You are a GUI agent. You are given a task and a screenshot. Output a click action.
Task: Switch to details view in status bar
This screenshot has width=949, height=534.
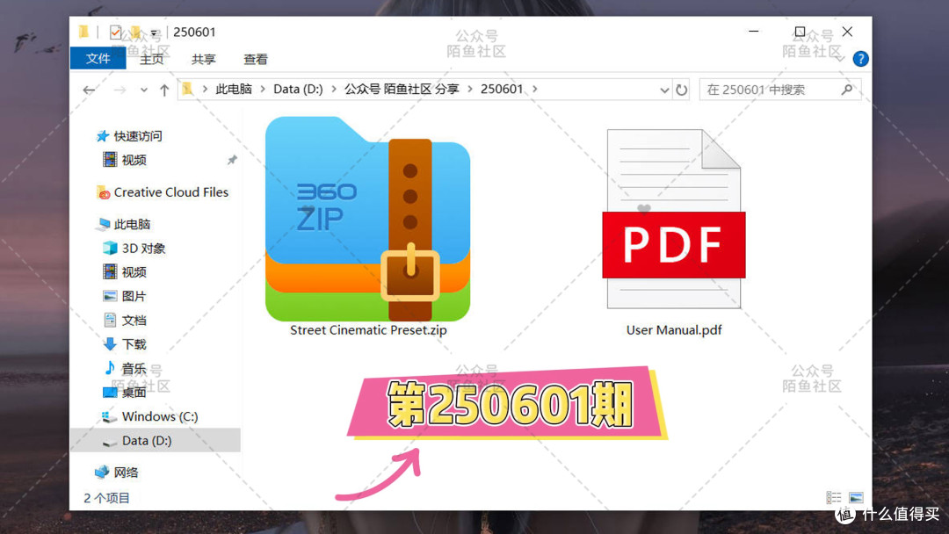tap(834, 498)
